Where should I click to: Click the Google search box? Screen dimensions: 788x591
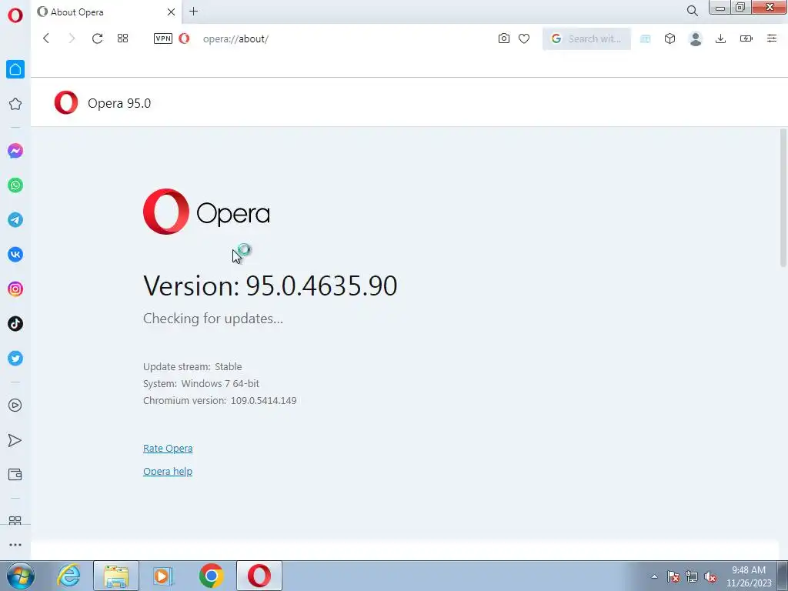coord(586,38)
